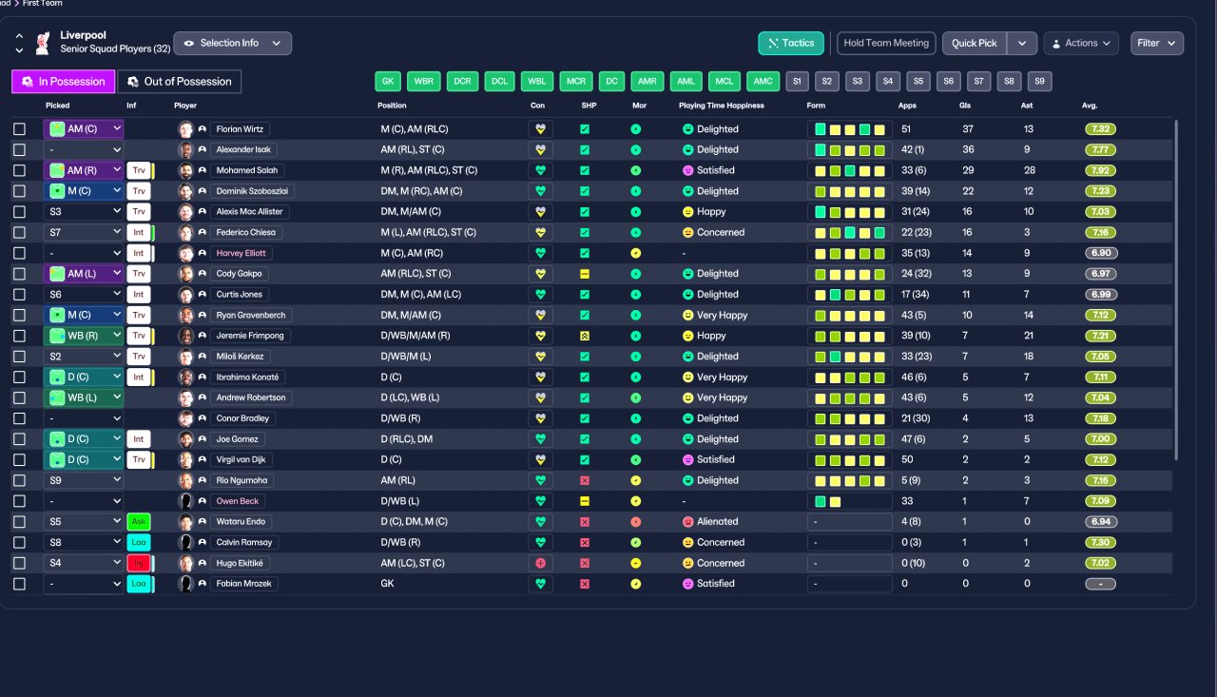Click the Loa badge for Calvin Ramsay
Viewport: 1217px width, 697px height.
pos(139,542)
